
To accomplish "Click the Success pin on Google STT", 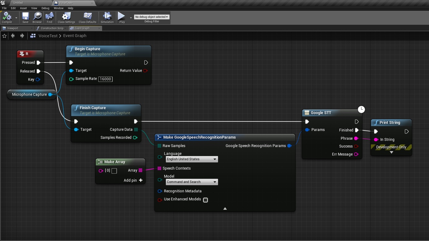I will click(356, 146).
